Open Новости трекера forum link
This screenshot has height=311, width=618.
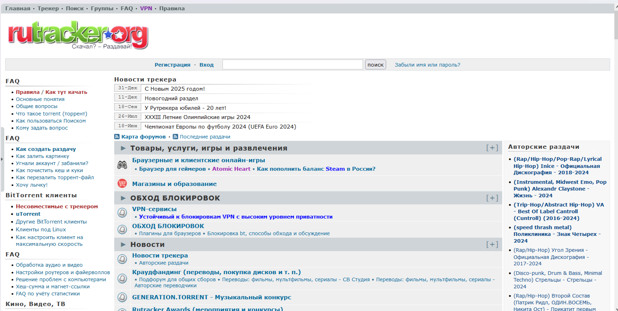160,255
